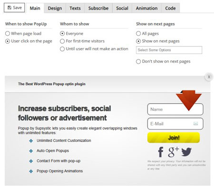Close the popup preview with X button
Screen dimensions: 214x186
click(x=209, y=77)
